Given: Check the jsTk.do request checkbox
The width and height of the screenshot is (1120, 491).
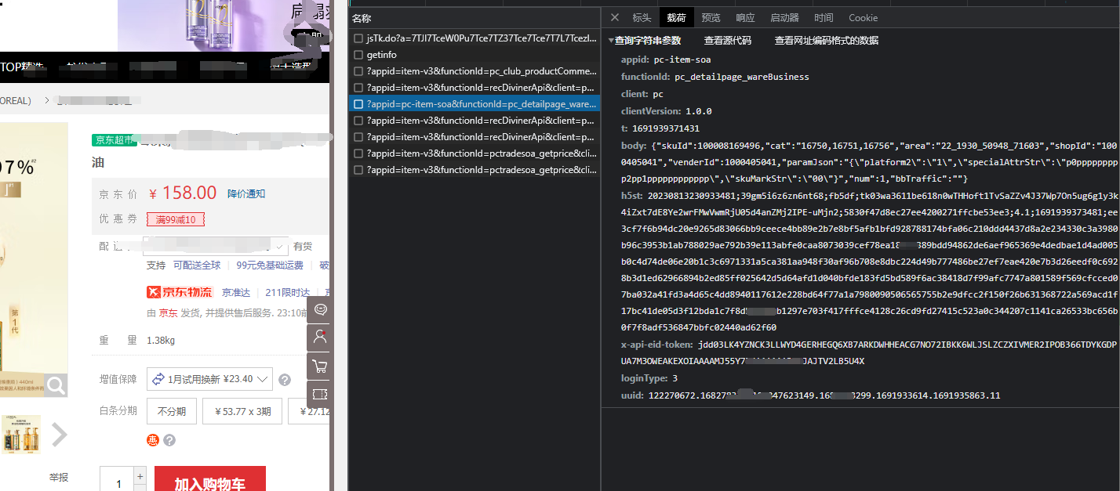Looking at the screenshot, I should [x=358, y=38].
